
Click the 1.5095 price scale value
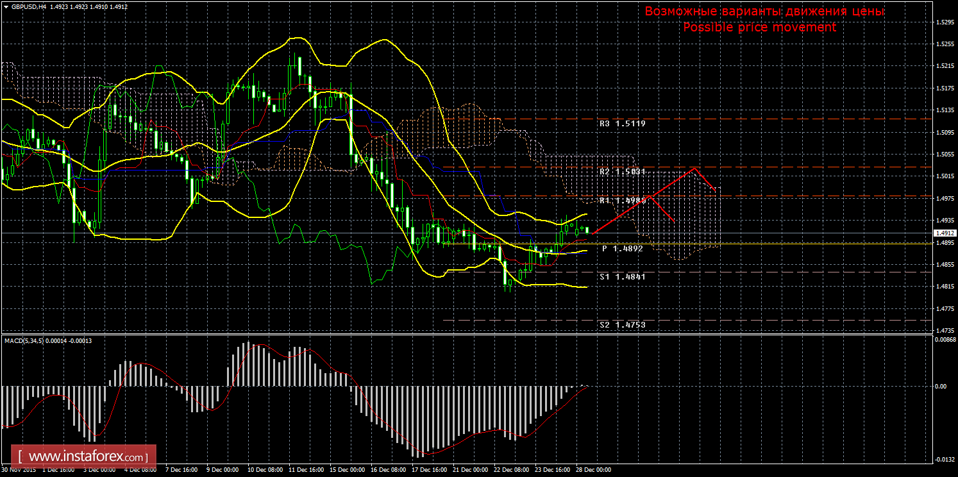[x=944, y=133]
